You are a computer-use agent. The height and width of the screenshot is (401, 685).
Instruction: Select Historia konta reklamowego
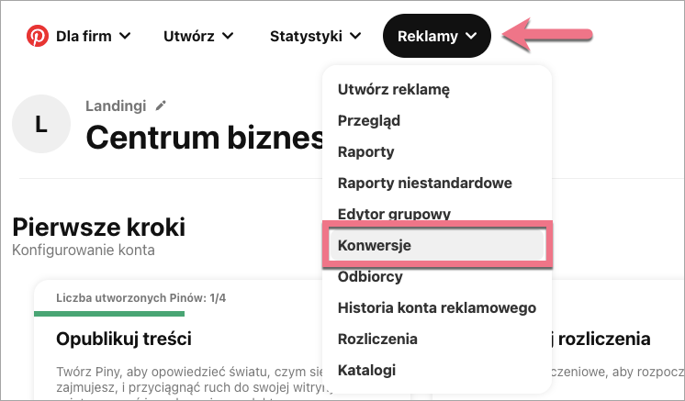click(x=436, y=307)
